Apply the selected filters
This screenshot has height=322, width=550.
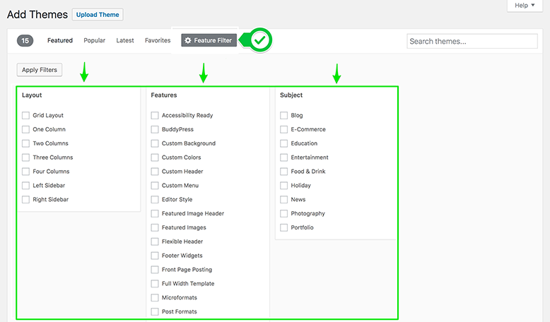click(40, 70)
